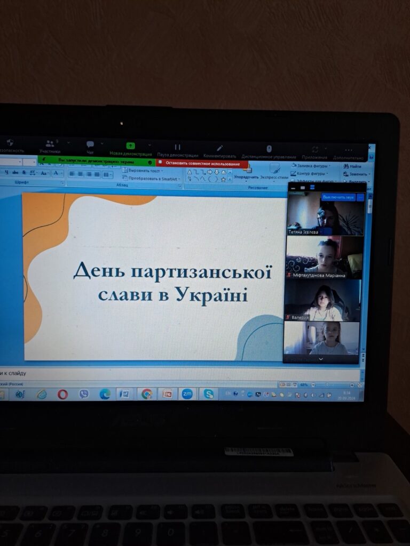Open Chrome from taskbar
410x546 pixels.
pos(147,394)
